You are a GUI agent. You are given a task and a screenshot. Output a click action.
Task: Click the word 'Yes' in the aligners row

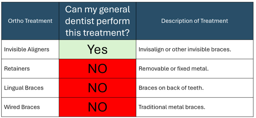(97, 49)
